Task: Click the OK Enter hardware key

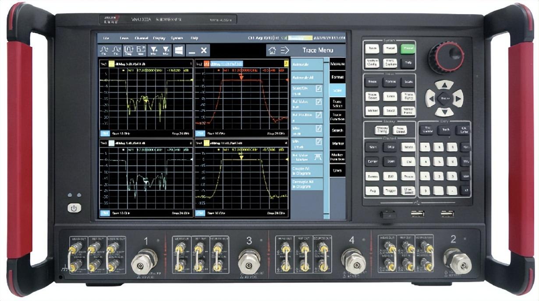Action: point(463,130)
